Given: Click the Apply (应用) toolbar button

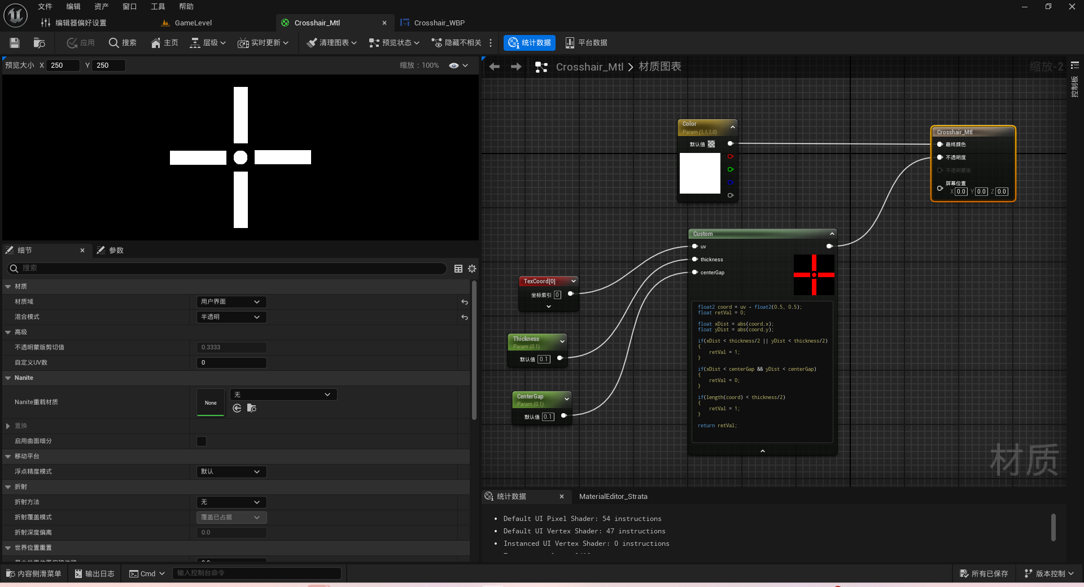Looking at the screenshot, I should (x=81, y=43).
